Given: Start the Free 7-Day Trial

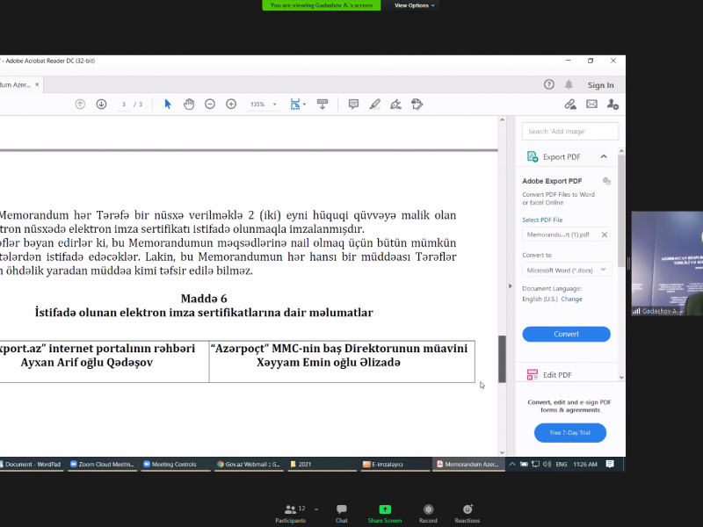Looking at the screenshot, I should (569, 433).
